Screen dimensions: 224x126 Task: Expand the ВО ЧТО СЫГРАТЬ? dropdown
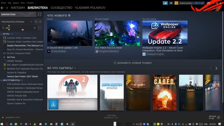click(x=75, y=68)
